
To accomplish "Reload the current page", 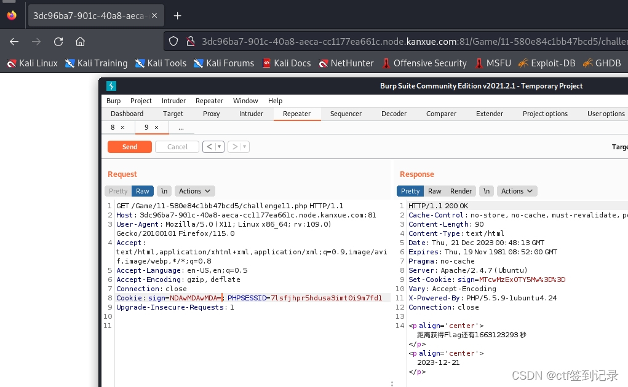I will point(58,42).
